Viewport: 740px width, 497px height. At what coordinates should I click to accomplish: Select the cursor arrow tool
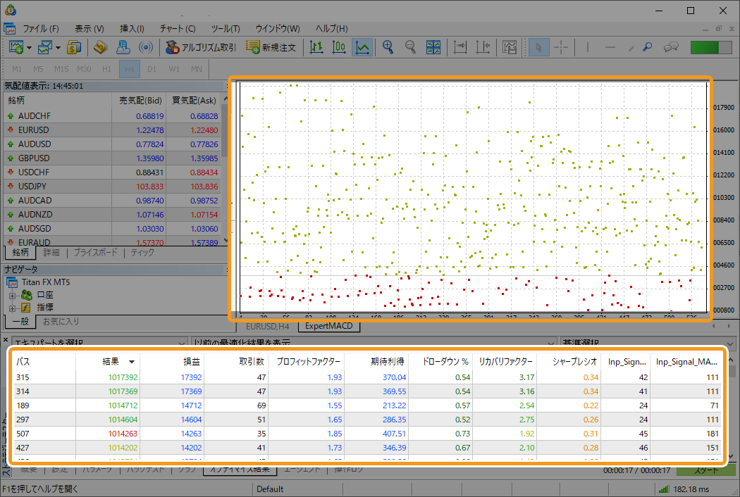click(x=538, y=47)
